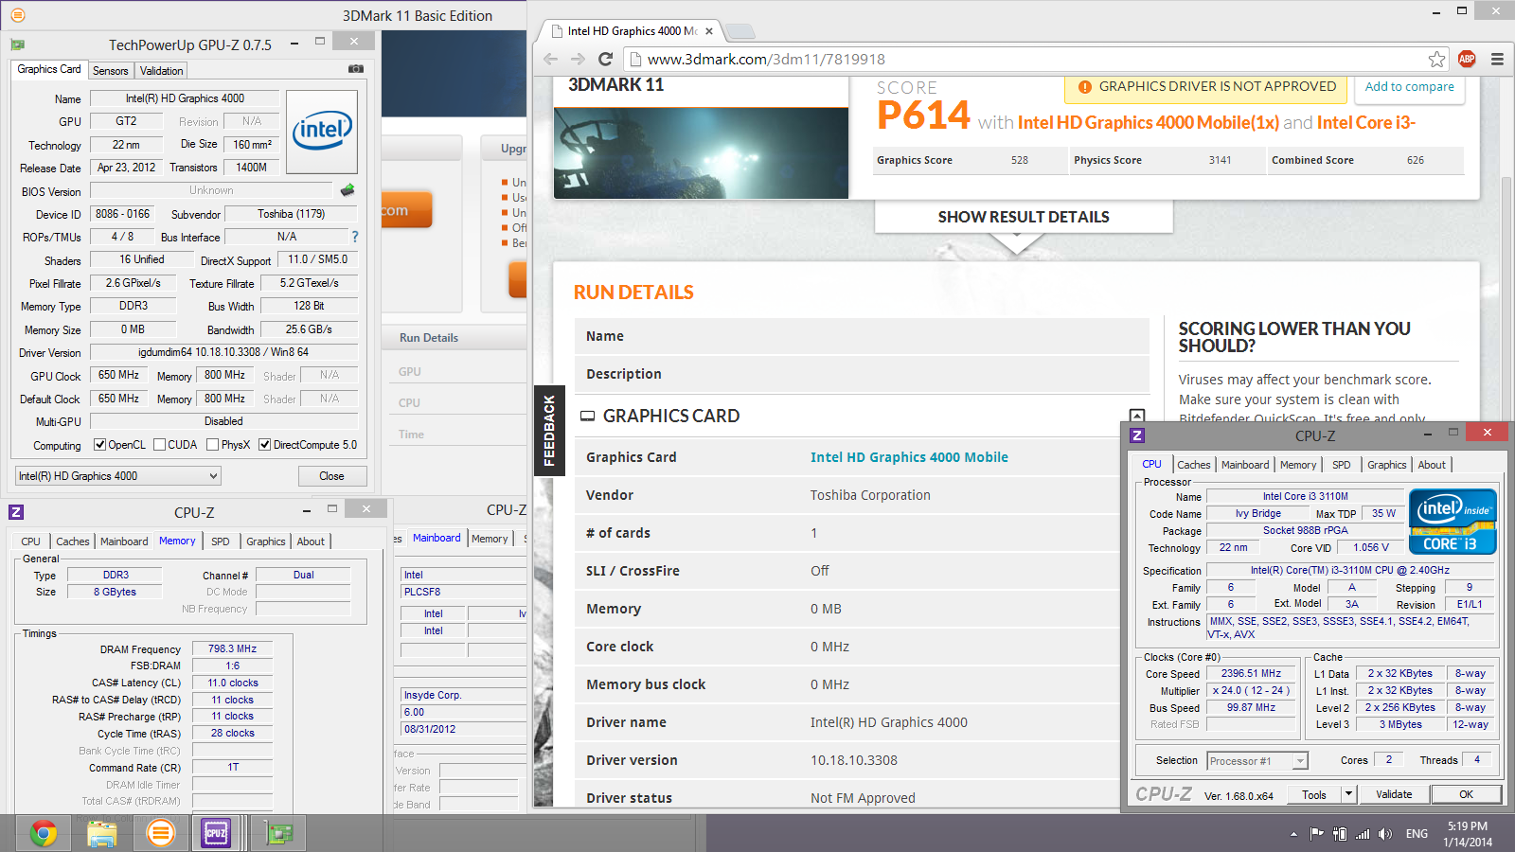Click the purple Z icon of the CPU-Z Memory window
The image size is (1515, 852).
tap(16, 512)
